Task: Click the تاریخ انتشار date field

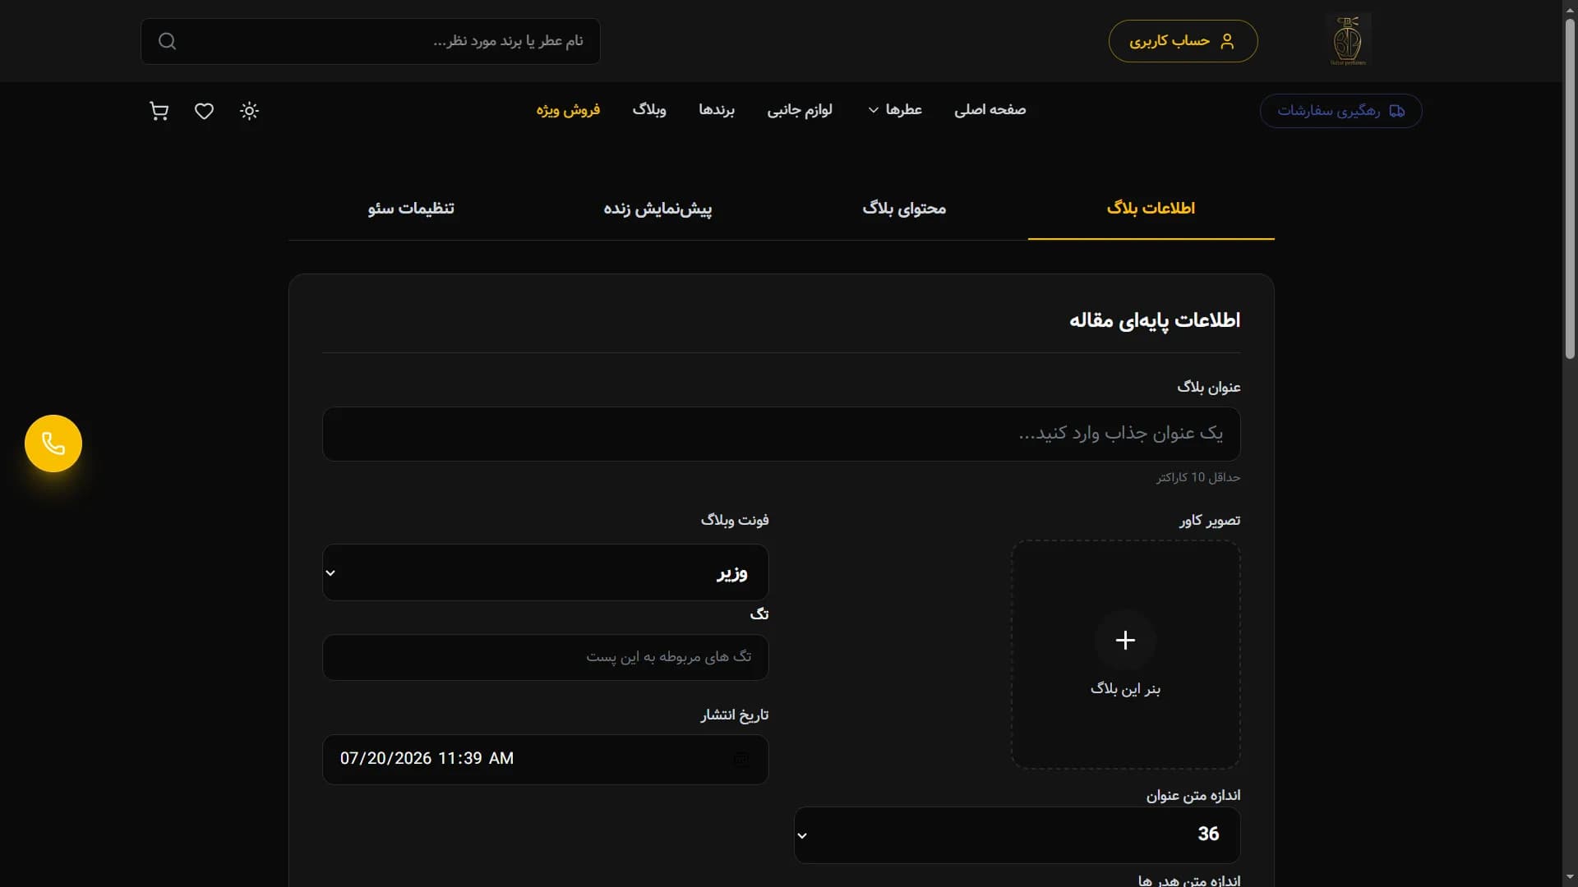Action: [545, 759]
